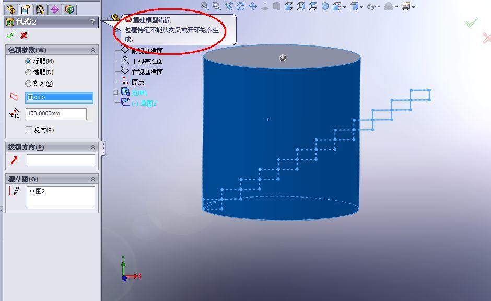The width and height of the screenshot is (491, 301).
Task: Select Shaded With Edges display style
Action: [x=289, y=6]
